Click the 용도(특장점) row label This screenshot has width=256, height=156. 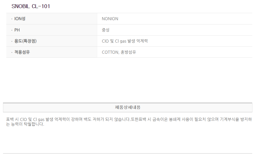(x=25, y=41)
